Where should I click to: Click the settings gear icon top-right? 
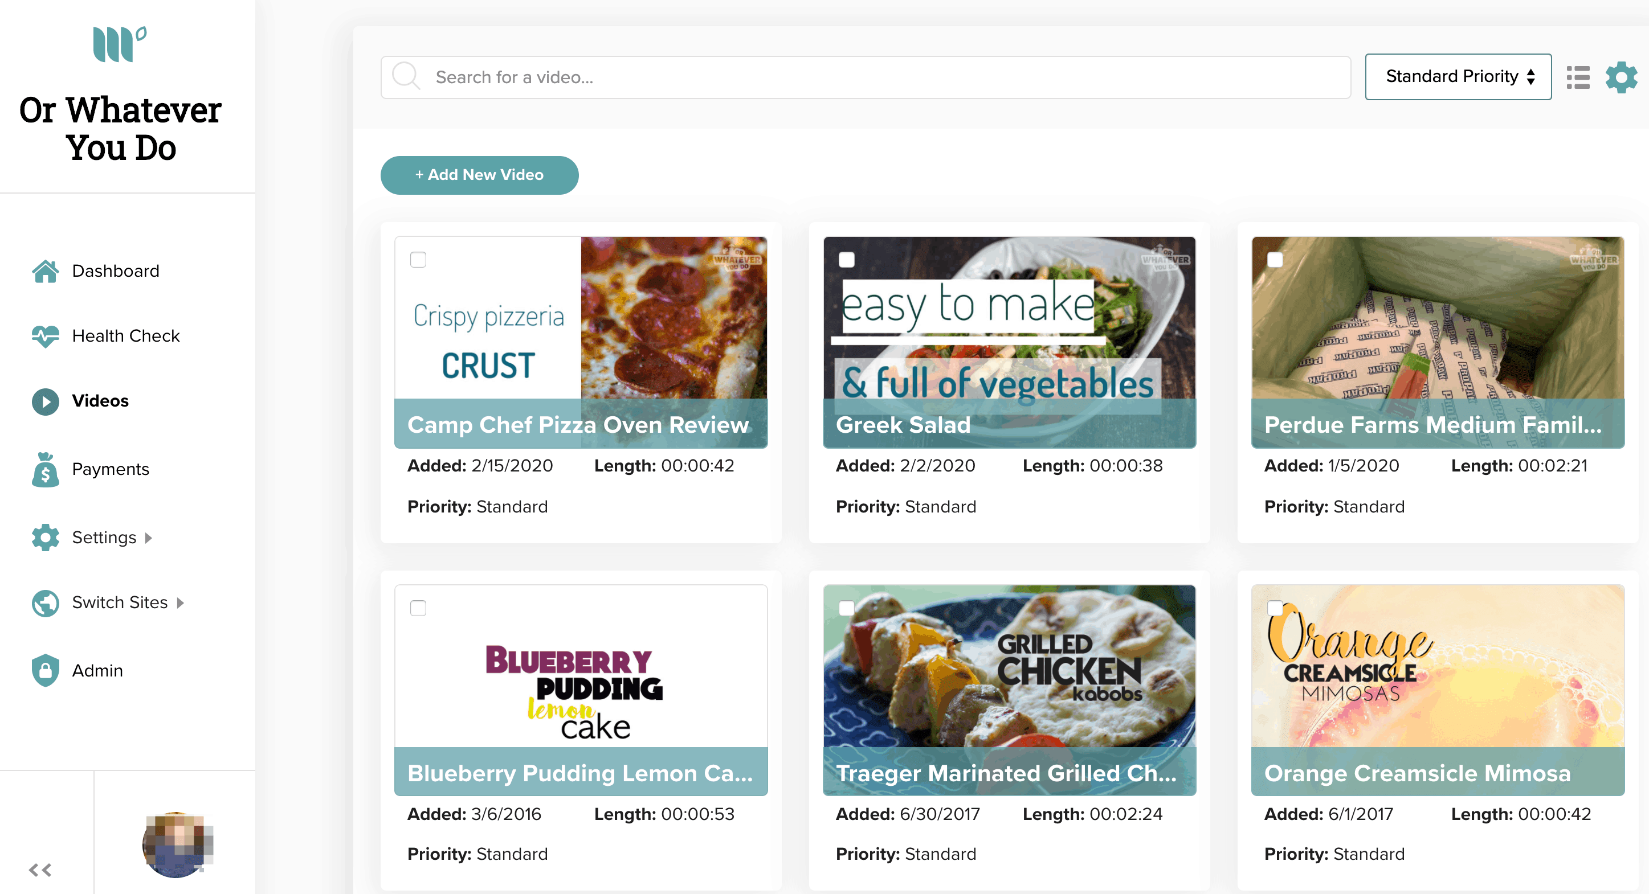[x=1622, y=76]
